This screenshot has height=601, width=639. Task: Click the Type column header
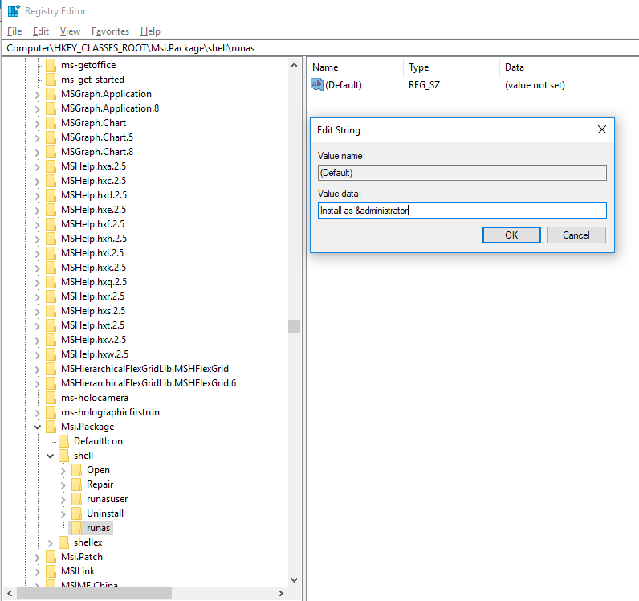pos(419,67)
